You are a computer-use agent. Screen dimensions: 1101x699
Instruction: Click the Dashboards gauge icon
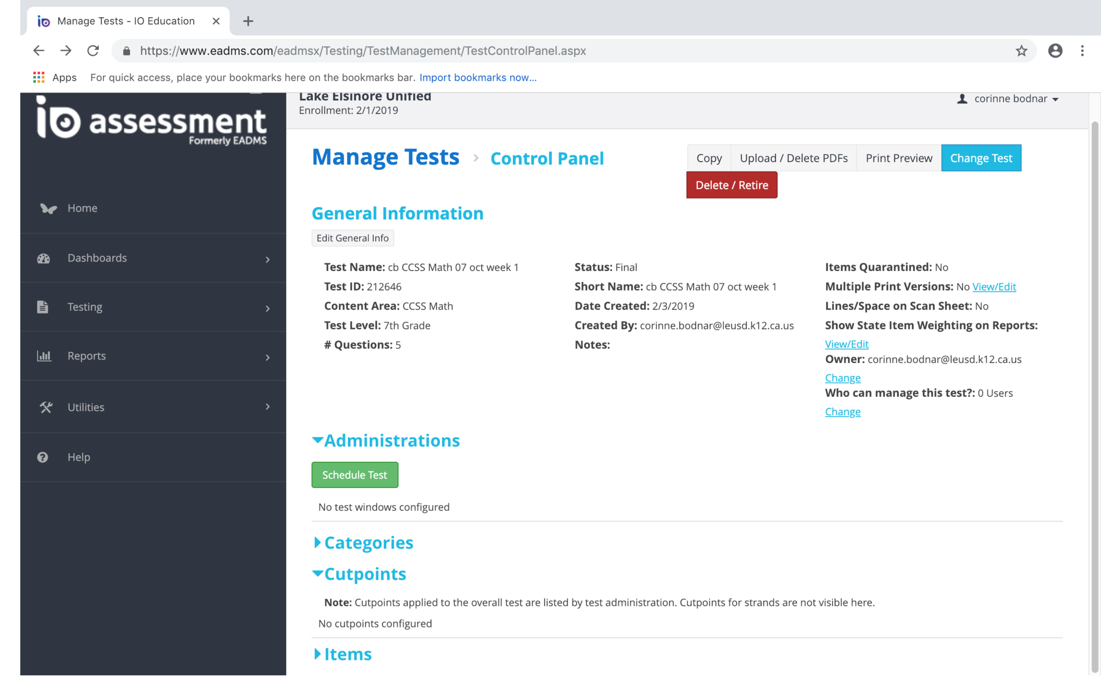coord(44,258)
